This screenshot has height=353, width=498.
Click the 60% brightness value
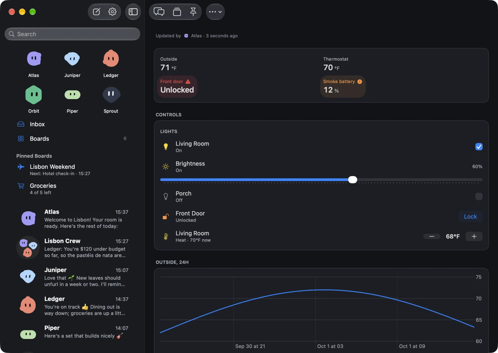tap(477, 167)
